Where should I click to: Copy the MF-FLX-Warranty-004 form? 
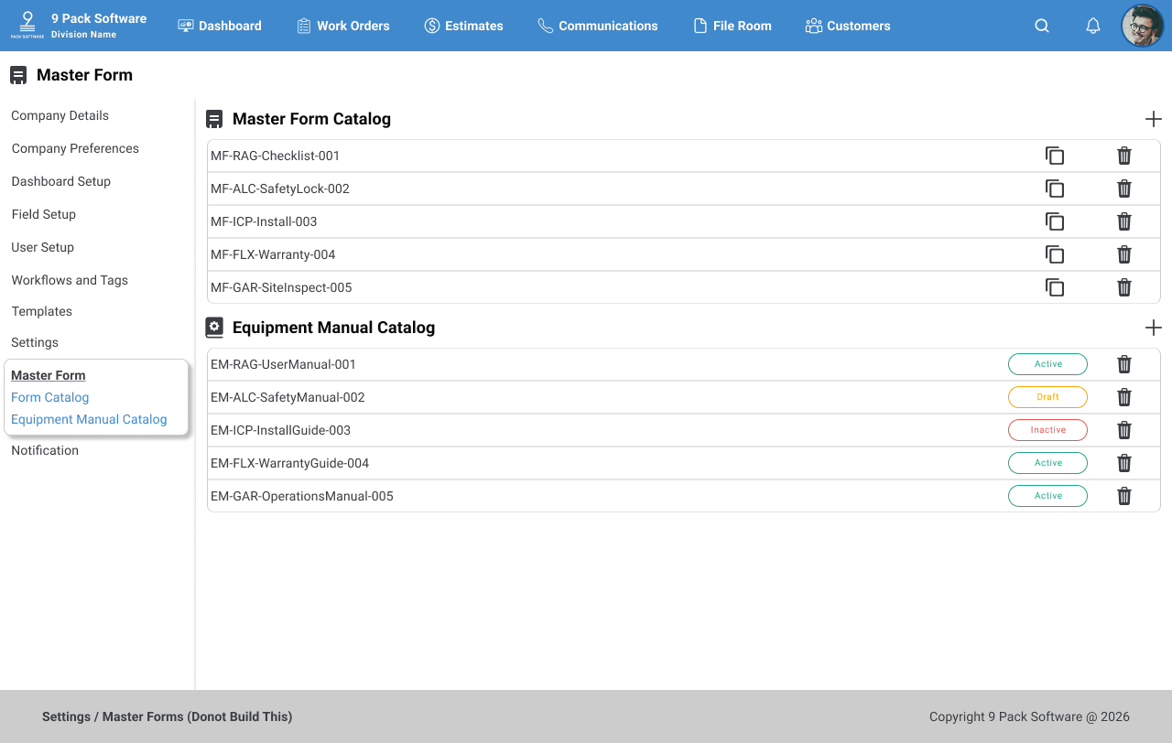[1055, 254]
